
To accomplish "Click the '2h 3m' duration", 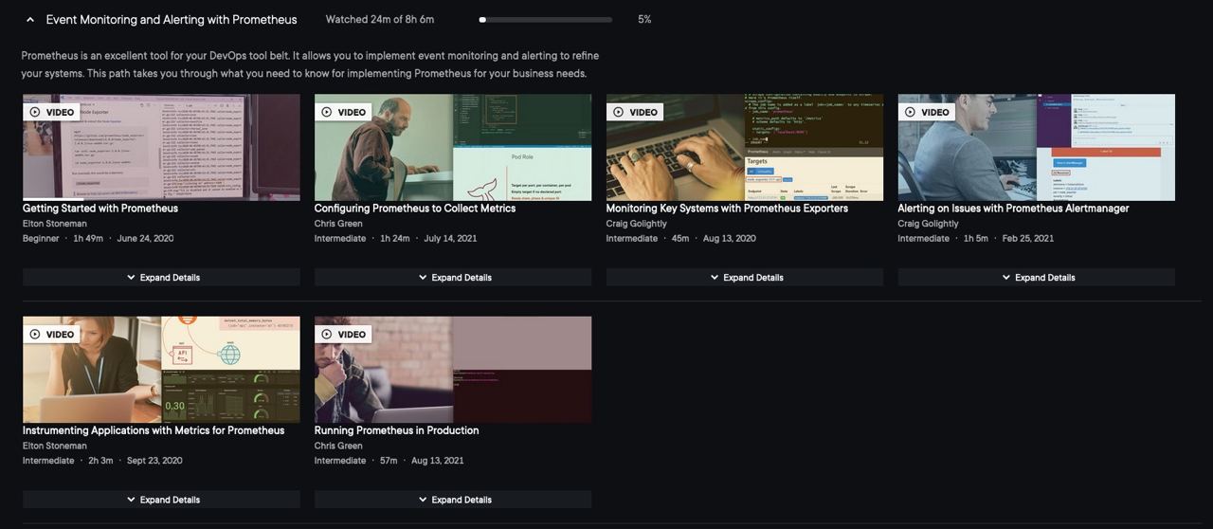I will tap(100, 461).
